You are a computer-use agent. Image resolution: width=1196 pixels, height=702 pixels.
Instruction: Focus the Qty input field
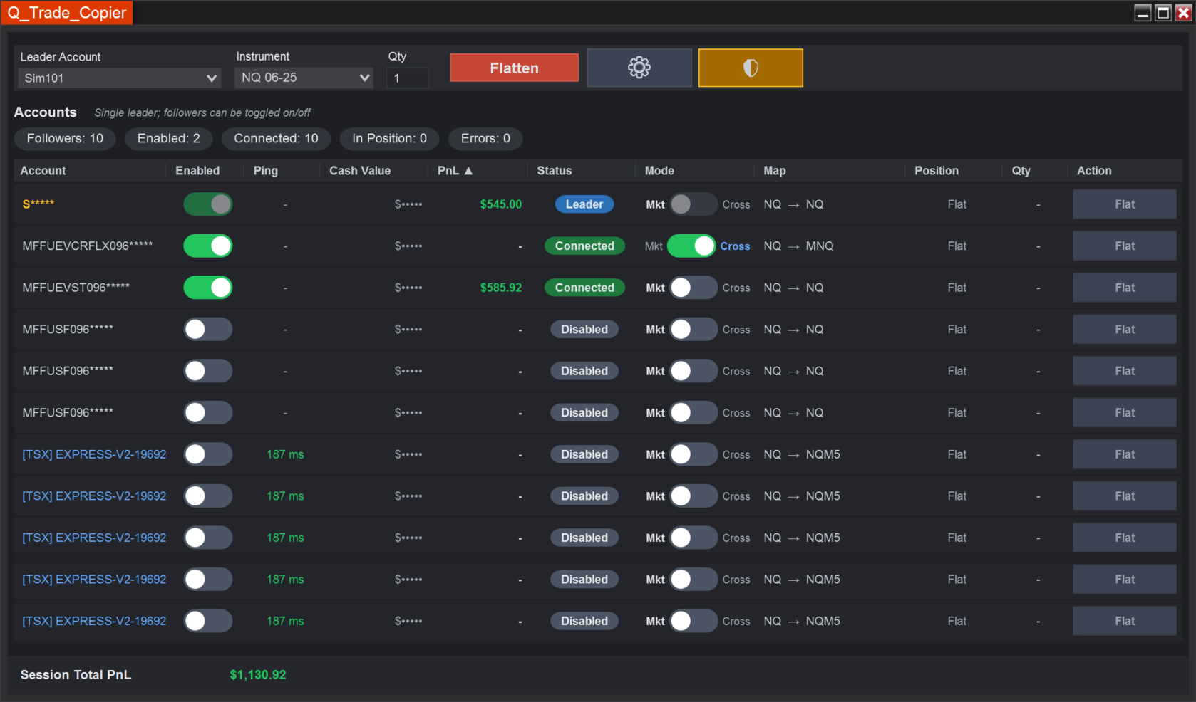point(407,78)
